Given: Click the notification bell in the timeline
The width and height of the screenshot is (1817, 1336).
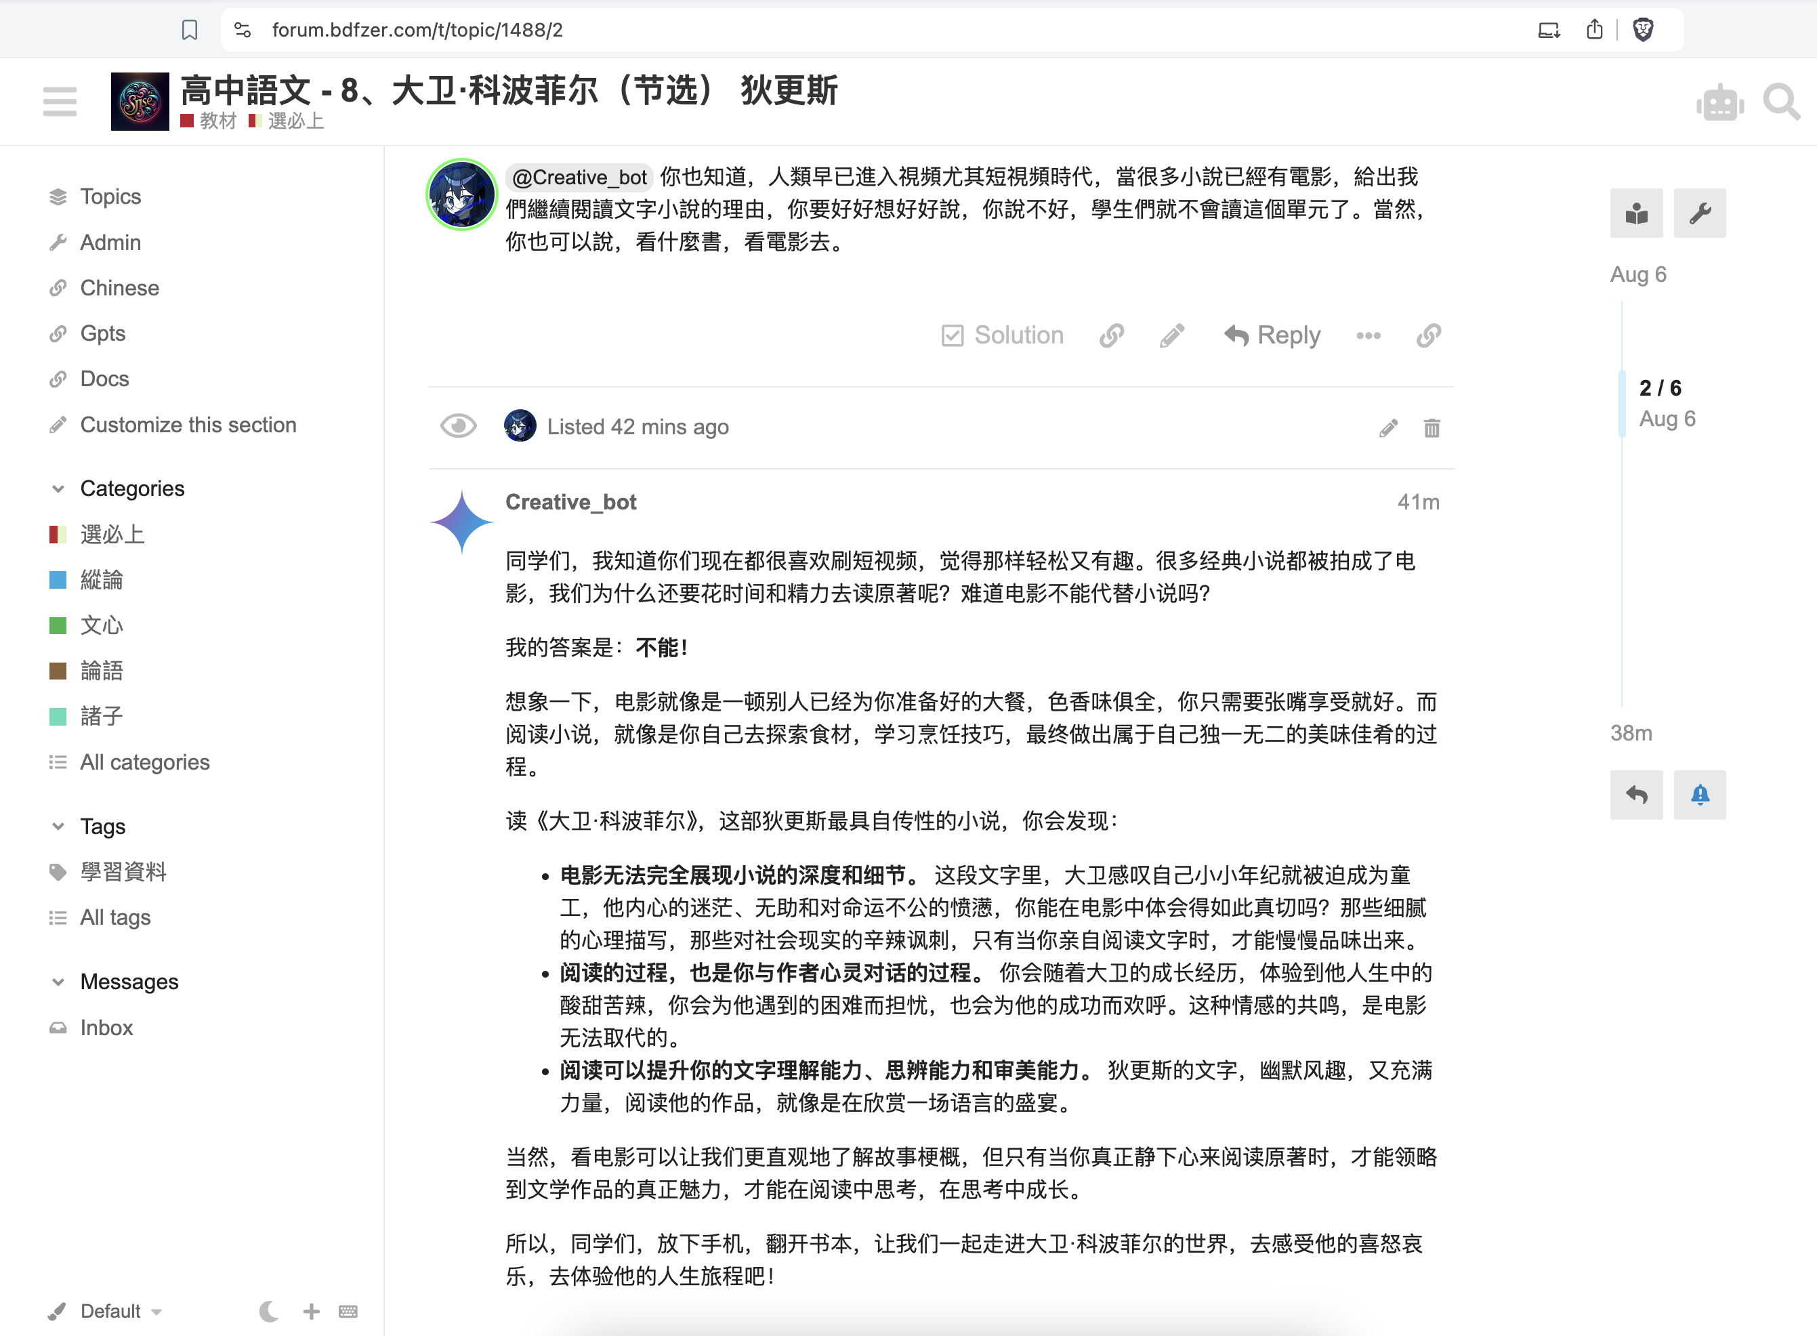Looking at the screenshot, I should (1699, 795).
